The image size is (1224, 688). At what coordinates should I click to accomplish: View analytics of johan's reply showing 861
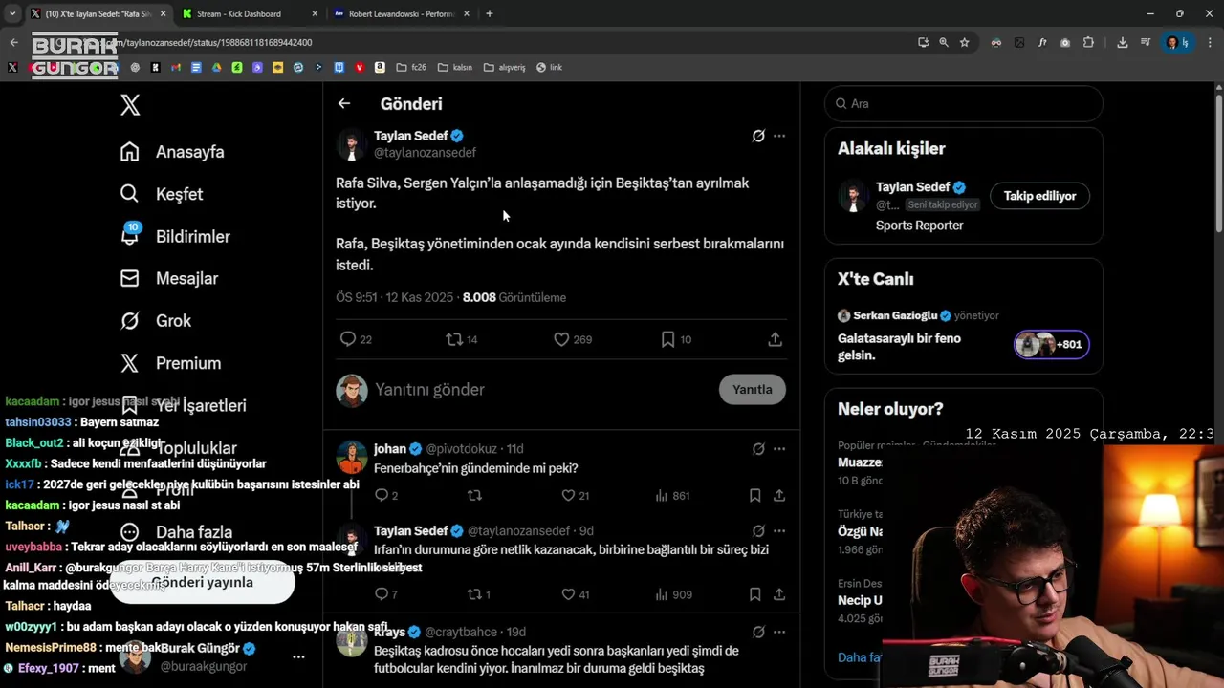tap(672, 495)
